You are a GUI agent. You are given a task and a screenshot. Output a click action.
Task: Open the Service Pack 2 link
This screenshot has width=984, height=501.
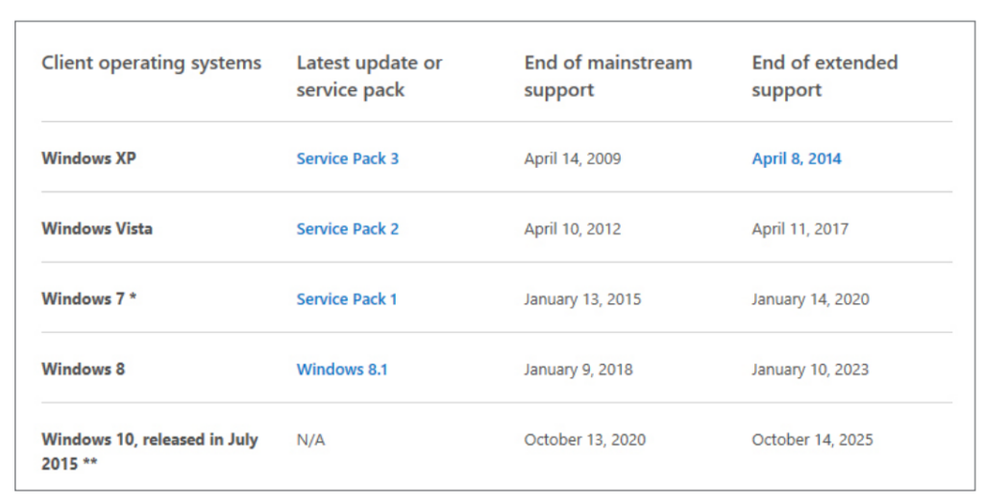(347, 228)
